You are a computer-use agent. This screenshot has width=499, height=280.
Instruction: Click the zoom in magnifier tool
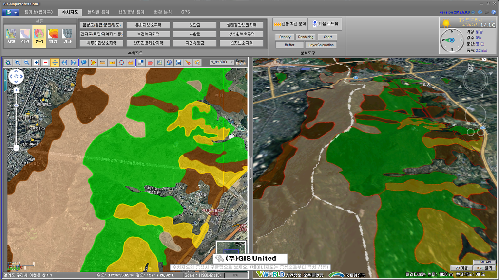pyautogui.click(x=17, y=62)
